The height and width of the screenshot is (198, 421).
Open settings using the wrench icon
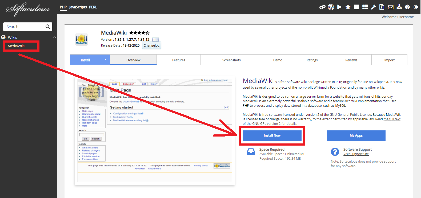coord(374,7)
